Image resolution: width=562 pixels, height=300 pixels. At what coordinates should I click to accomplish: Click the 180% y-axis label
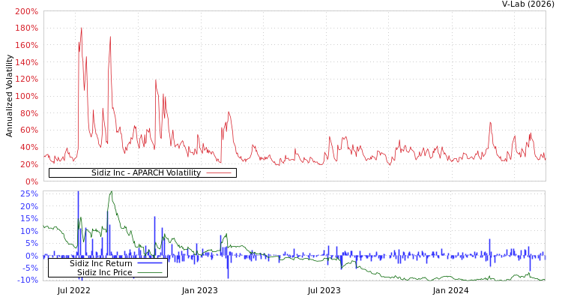click(25, 28)
